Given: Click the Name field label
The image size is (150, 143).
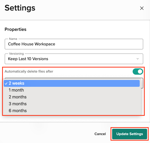Looking at the screenshot, I should pyautogui.click(x=13, y=39).
